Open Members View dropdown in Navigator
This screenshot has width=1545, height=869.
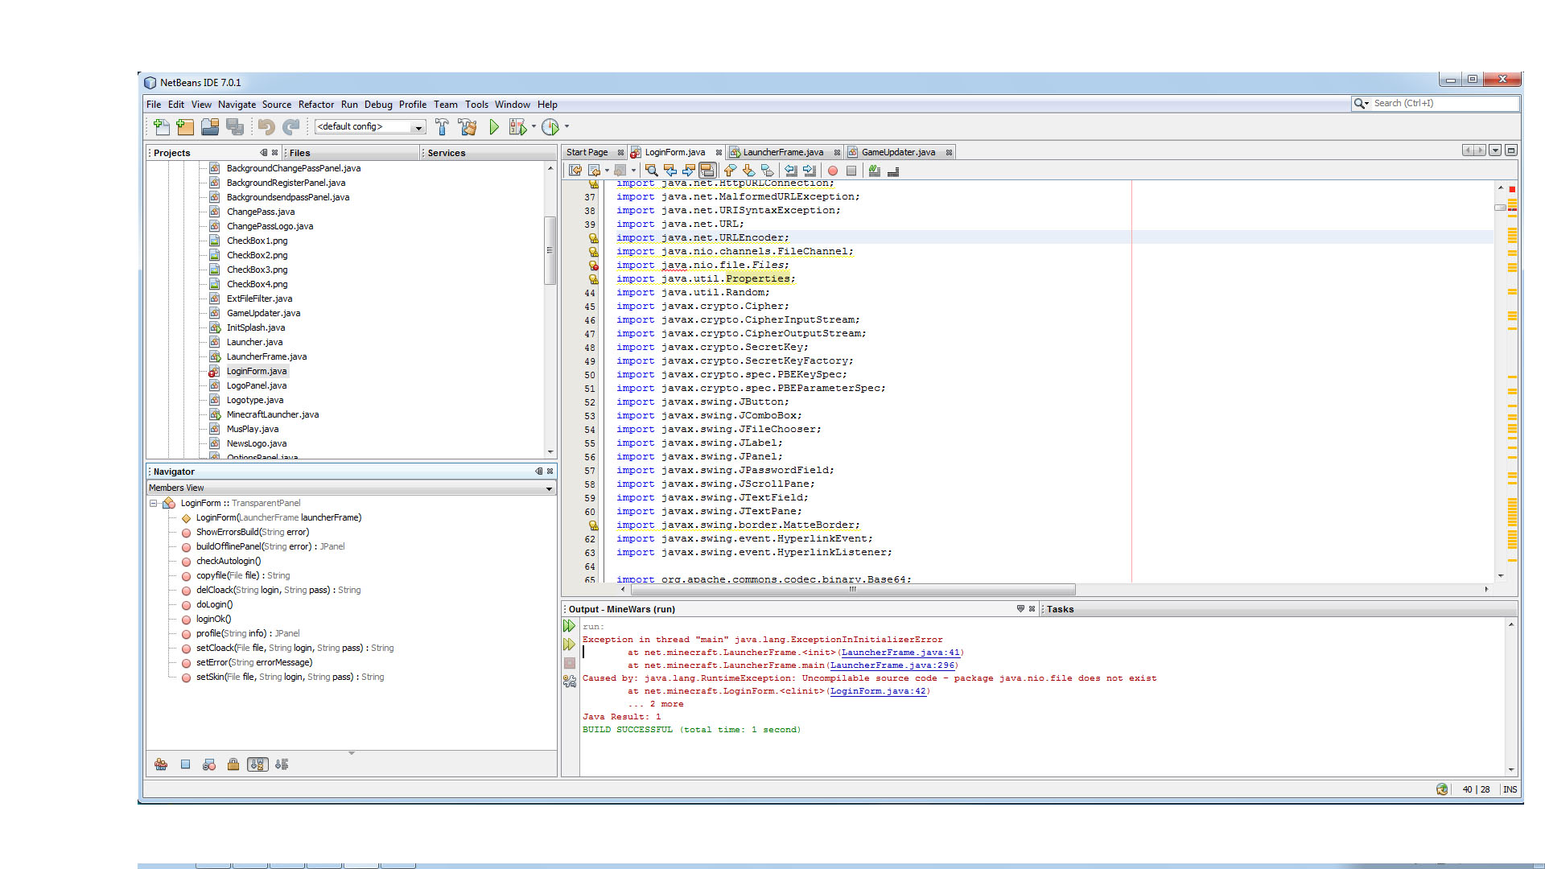[550, 488]
